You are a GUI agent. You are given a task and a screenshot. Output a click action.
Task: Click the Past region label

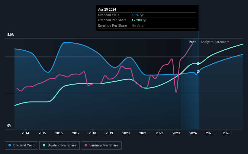click(192, 42)
